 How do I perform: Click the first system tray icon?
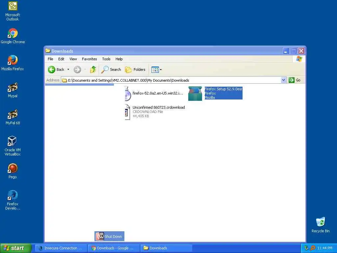[306, 248]
